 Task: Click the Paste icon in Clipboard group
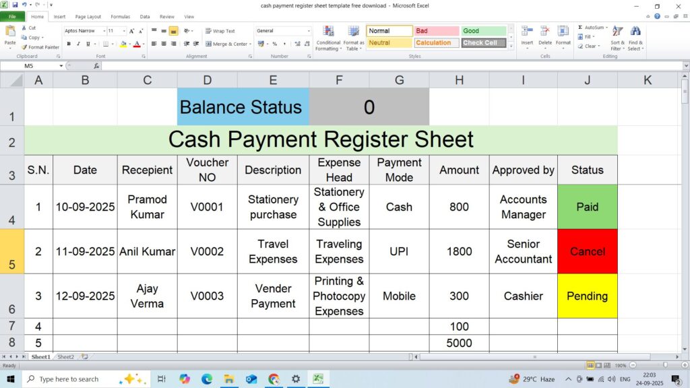point(10,33)
